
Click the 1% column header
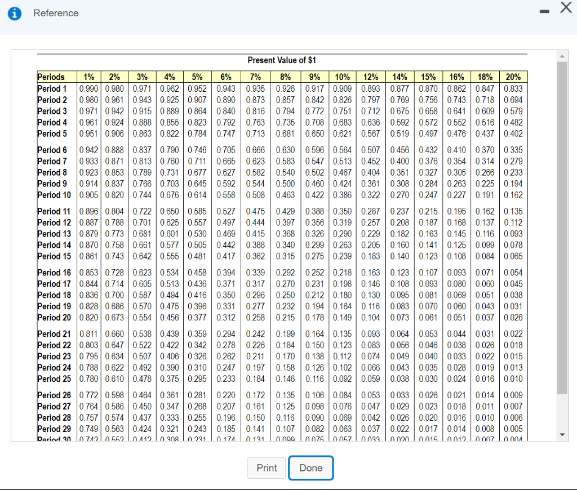coord(88,77)
